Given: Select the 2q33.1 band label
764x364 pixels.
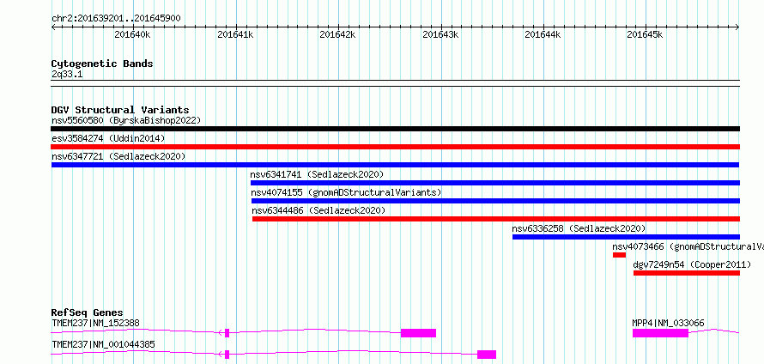Looking at the screenshot, I should 67,74.
